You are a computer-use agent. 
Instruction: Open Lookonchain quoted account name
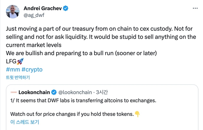[34, 92]
